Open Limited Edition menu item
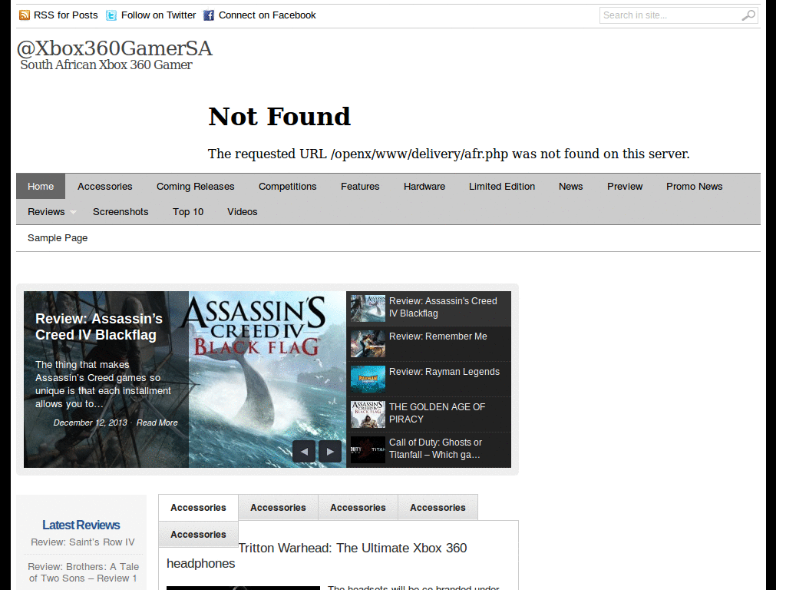The width and height of the screenshot is (786, 590). pos(502,186)
